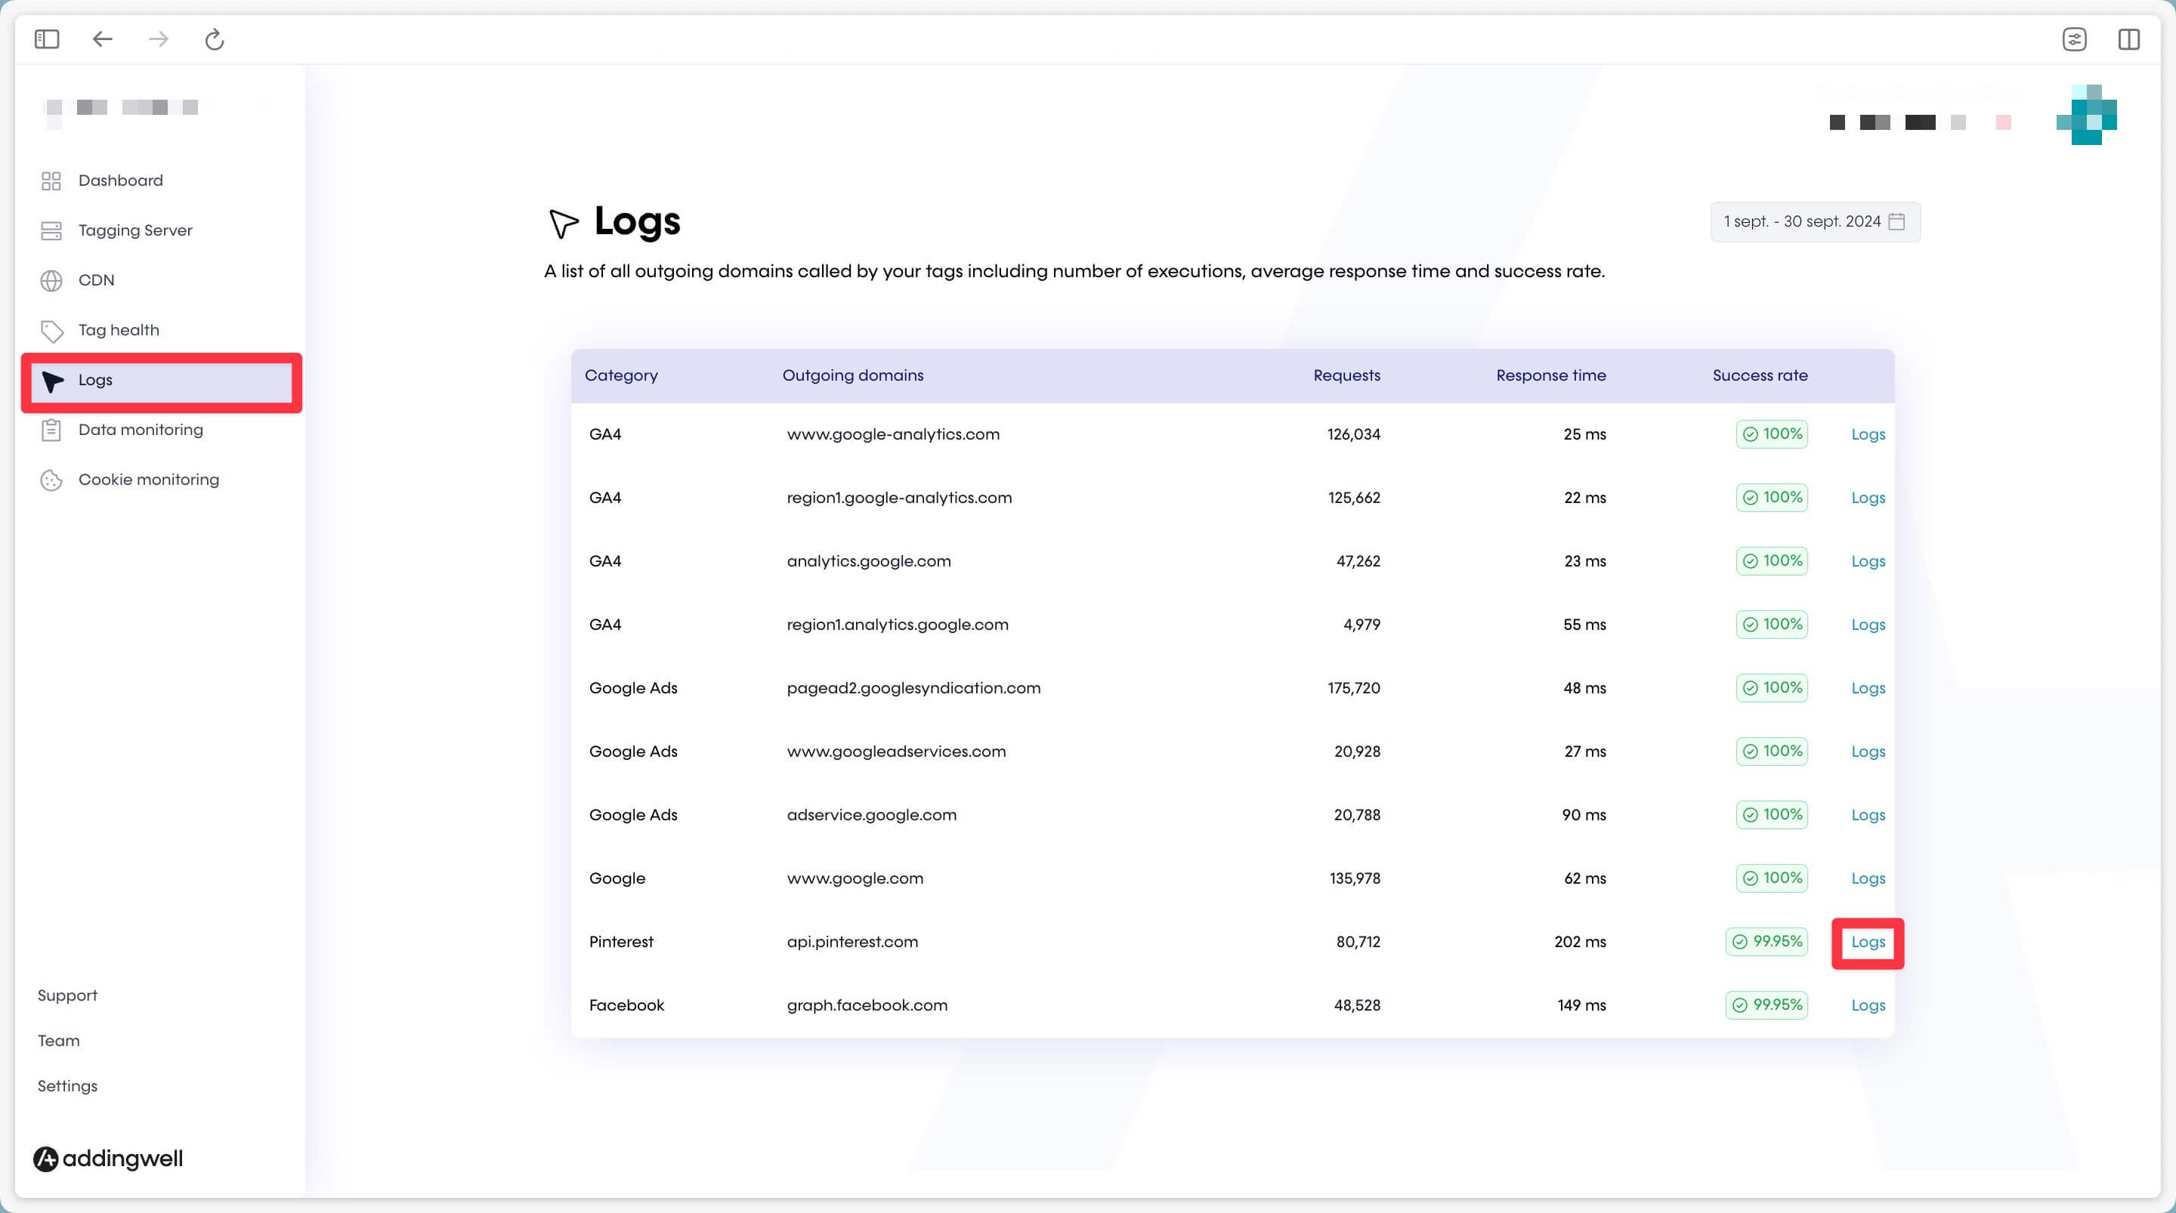The height and width of the screenshot is (1213, 2176).
Task: Click the Category column header
Action: [621, 375]
